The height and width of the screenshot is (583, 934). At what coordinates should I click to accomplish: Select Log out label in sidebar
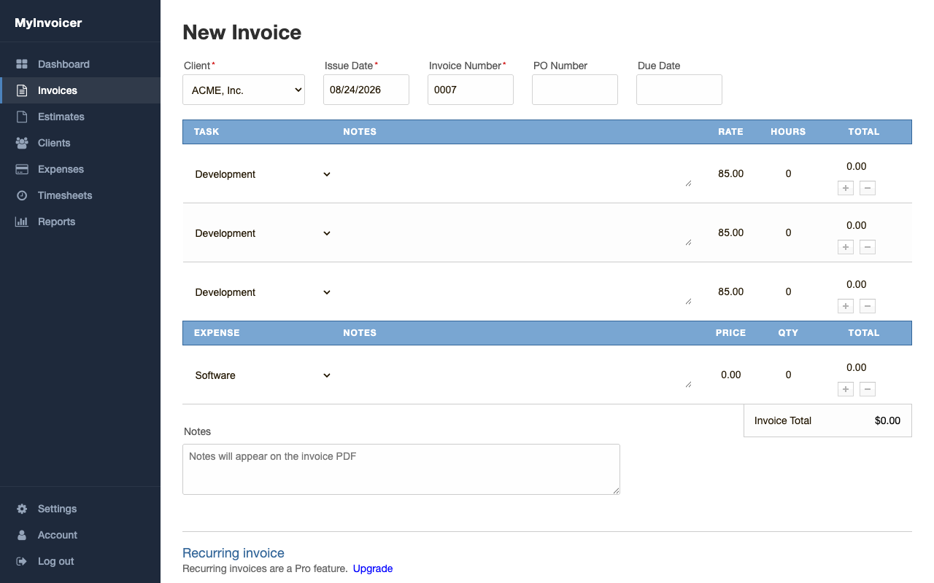(x=56, y=561)
